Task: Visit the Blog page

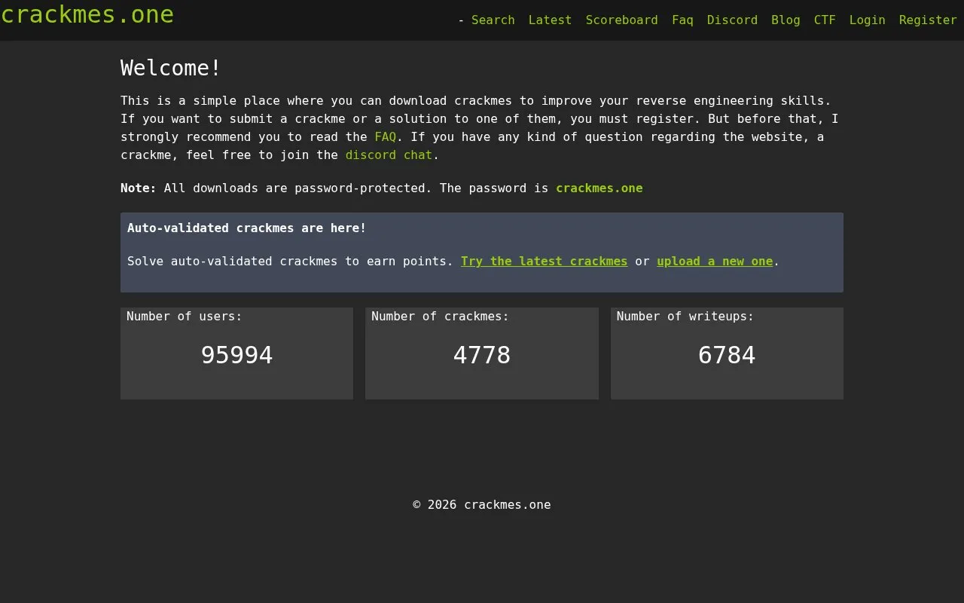Action: [786, 20]
